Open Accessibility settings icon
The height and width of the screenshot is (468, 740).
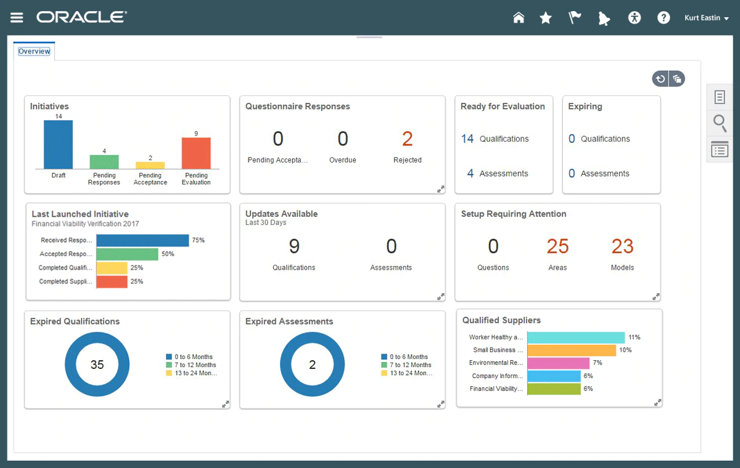click(635, 18)
